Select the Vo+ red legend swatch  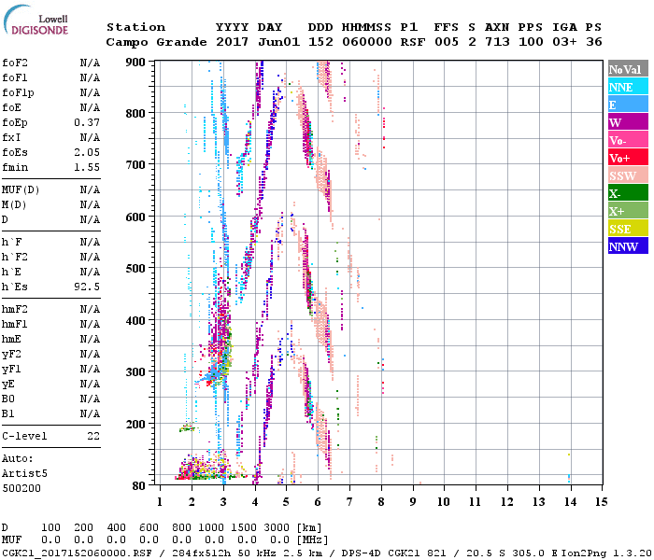628,158
